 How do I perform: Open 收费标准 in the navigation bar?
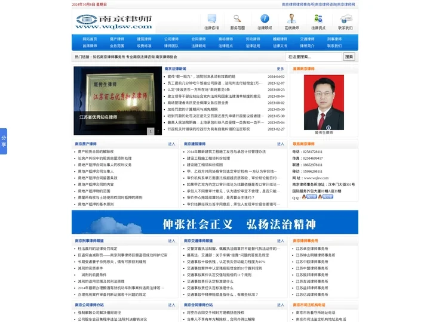point(145,46)
